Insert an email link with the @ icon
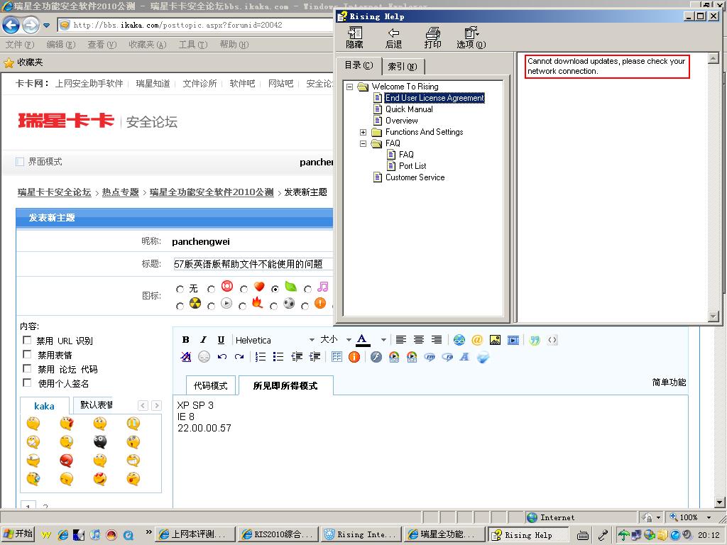Image resolution: width=727 pixels, height=545 pixels. pyautogui.click(x=476, y=340)
